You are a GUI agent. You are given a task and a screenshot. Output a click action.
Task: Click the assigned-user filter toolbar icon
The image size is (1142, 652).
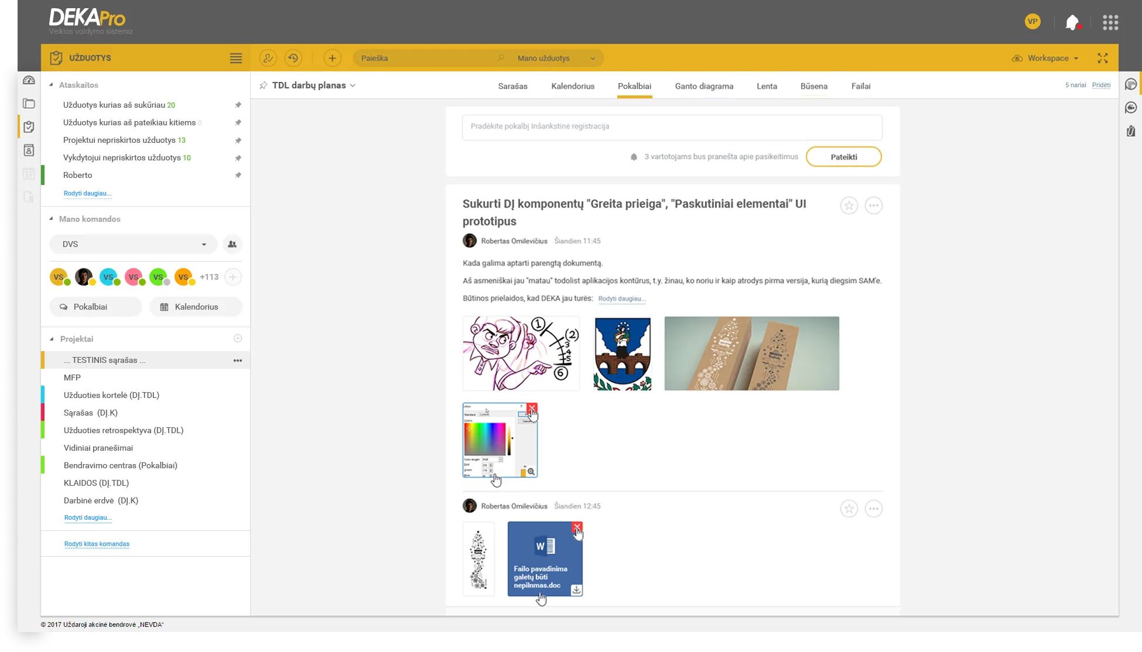coord(268,58)
